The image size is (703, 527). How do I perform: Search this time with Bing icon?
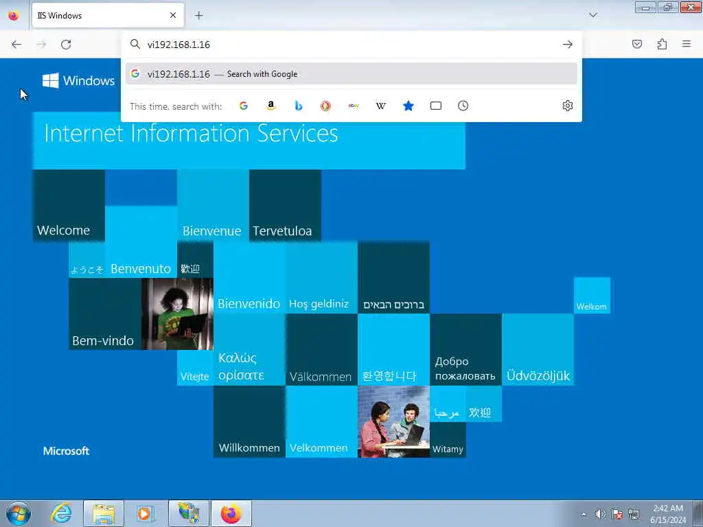tap(299, 106)
